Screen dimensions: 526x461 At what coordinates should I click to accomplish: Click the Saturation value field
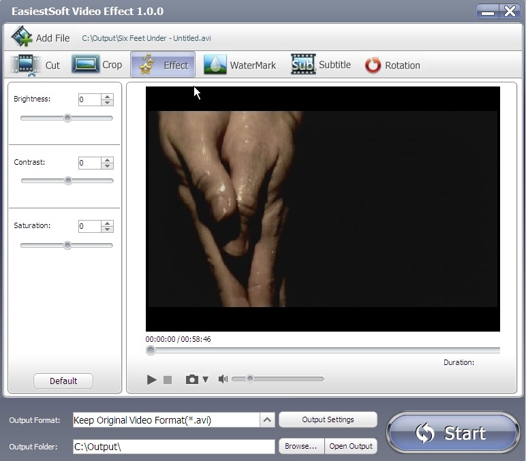[x=89, y=226]
